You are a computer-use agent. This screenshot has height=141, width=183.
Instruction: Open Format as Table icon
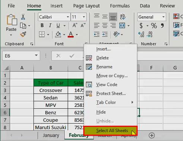(x=176, y=25)
